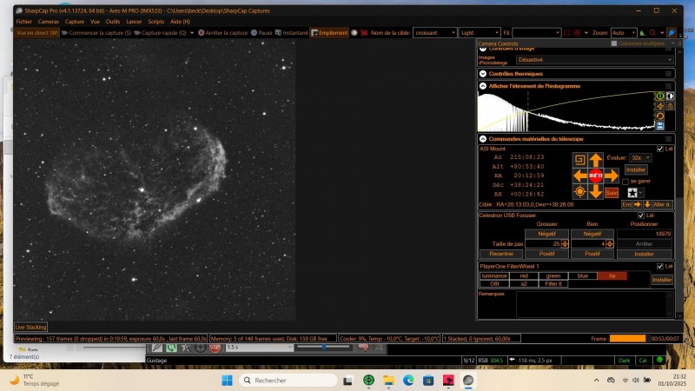
Task: Click the star bookmark icon in mount controls
Action: coord(632,193)
